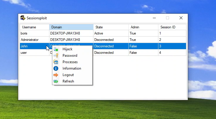Open Processes from the context menu
Screen dimensions: 216x119
coord(72,62)
